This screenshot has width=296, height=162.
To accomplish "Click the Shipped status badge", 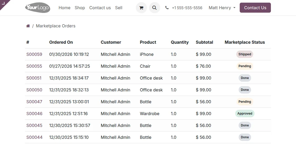I will coord(244,54).
